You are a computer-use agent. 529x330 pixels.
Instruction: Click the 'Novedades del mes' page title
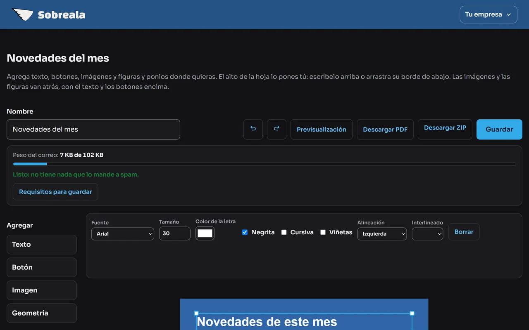[58, 58]
